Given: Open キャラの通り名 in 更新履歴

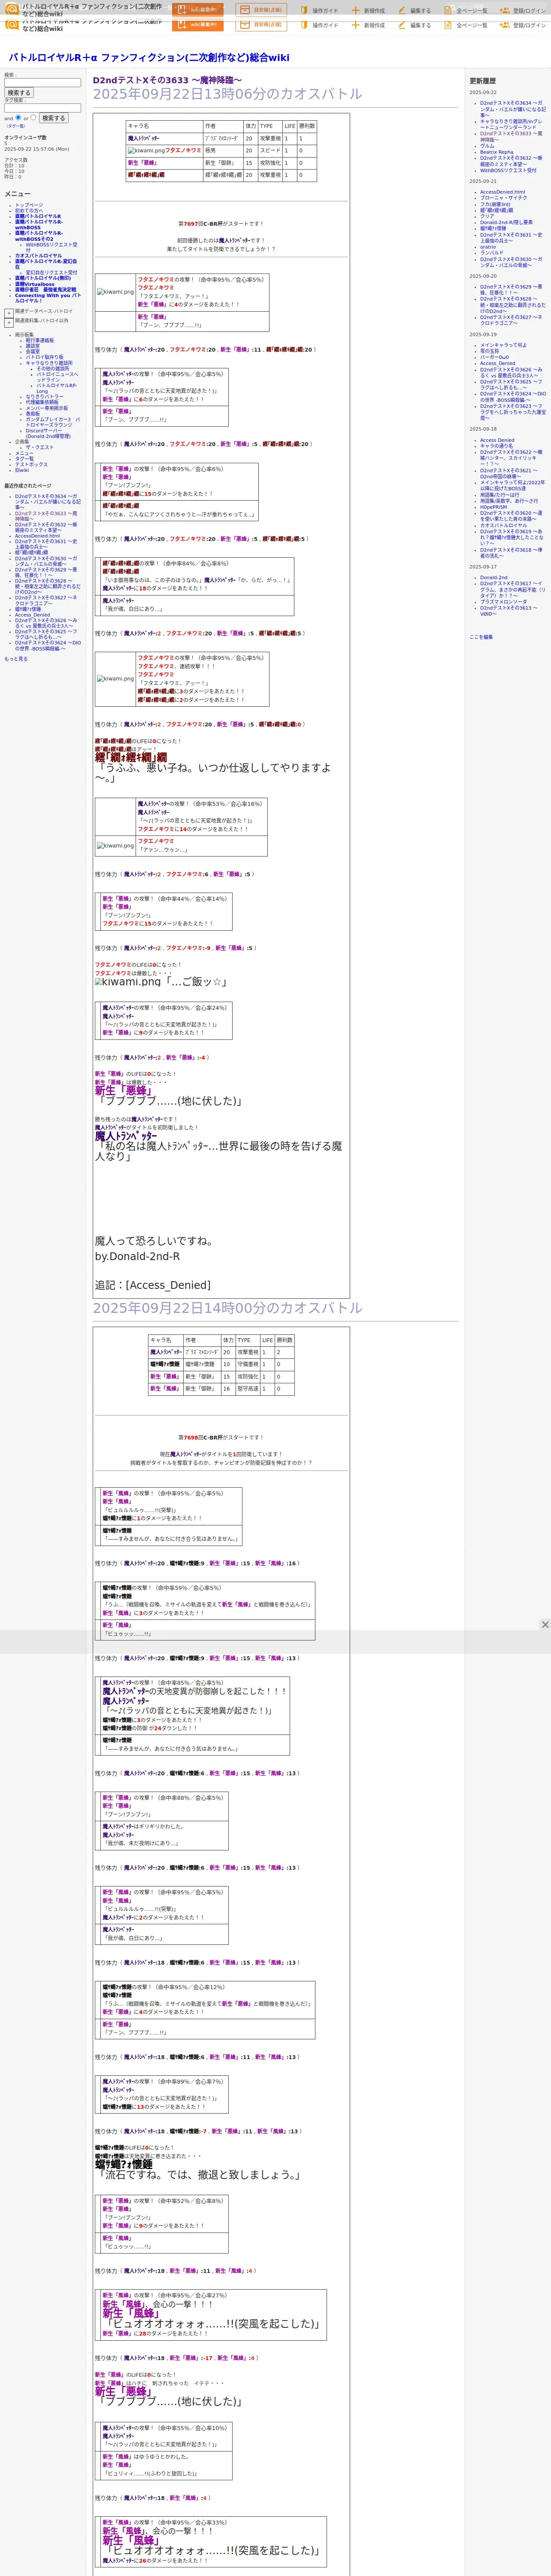Looking at the screenshot, I should point(497,446).
